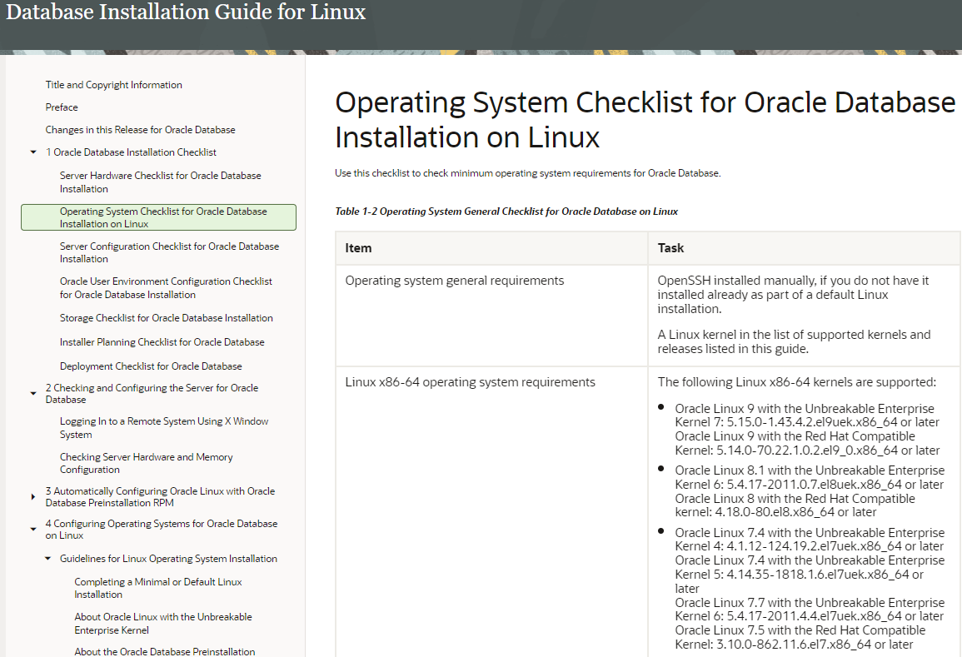The width and height of the screenshot is (962, 657).
Task: Open About Oracle Linux with the Unbreakable Enterprise Kernel
Action: pyautogui.click(x=163, y=623)
